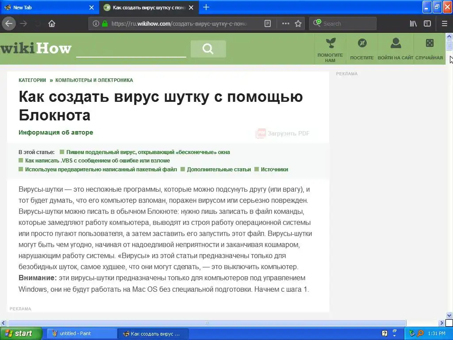Click horizontal scrollbar left arrow
This screenshot has width=453, height=340.
tap(3, 323)
